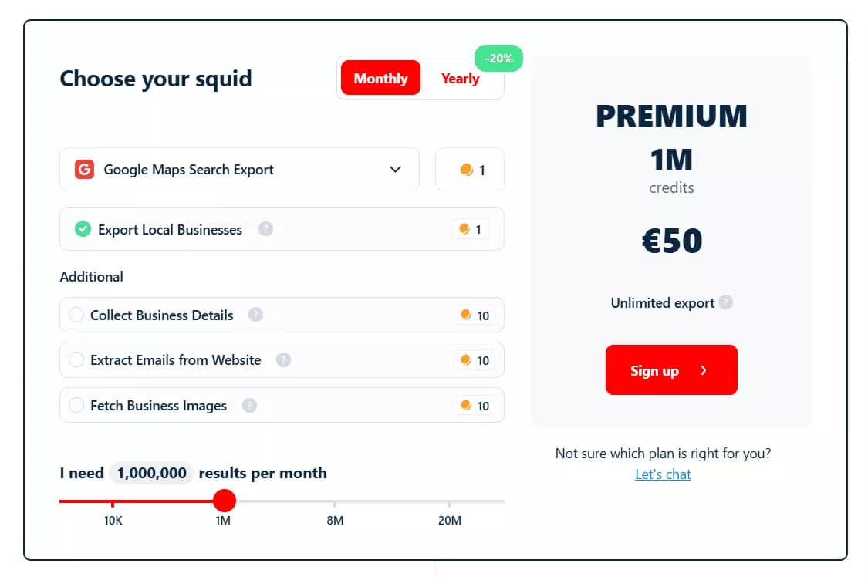
Task: Click the help icon next to Extract Emails from Website
Action: 283,359
